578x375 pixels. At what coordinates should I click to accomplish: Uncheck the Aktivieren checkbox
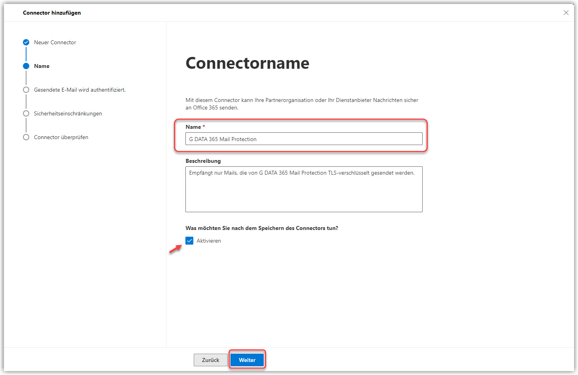coord(189,241)
